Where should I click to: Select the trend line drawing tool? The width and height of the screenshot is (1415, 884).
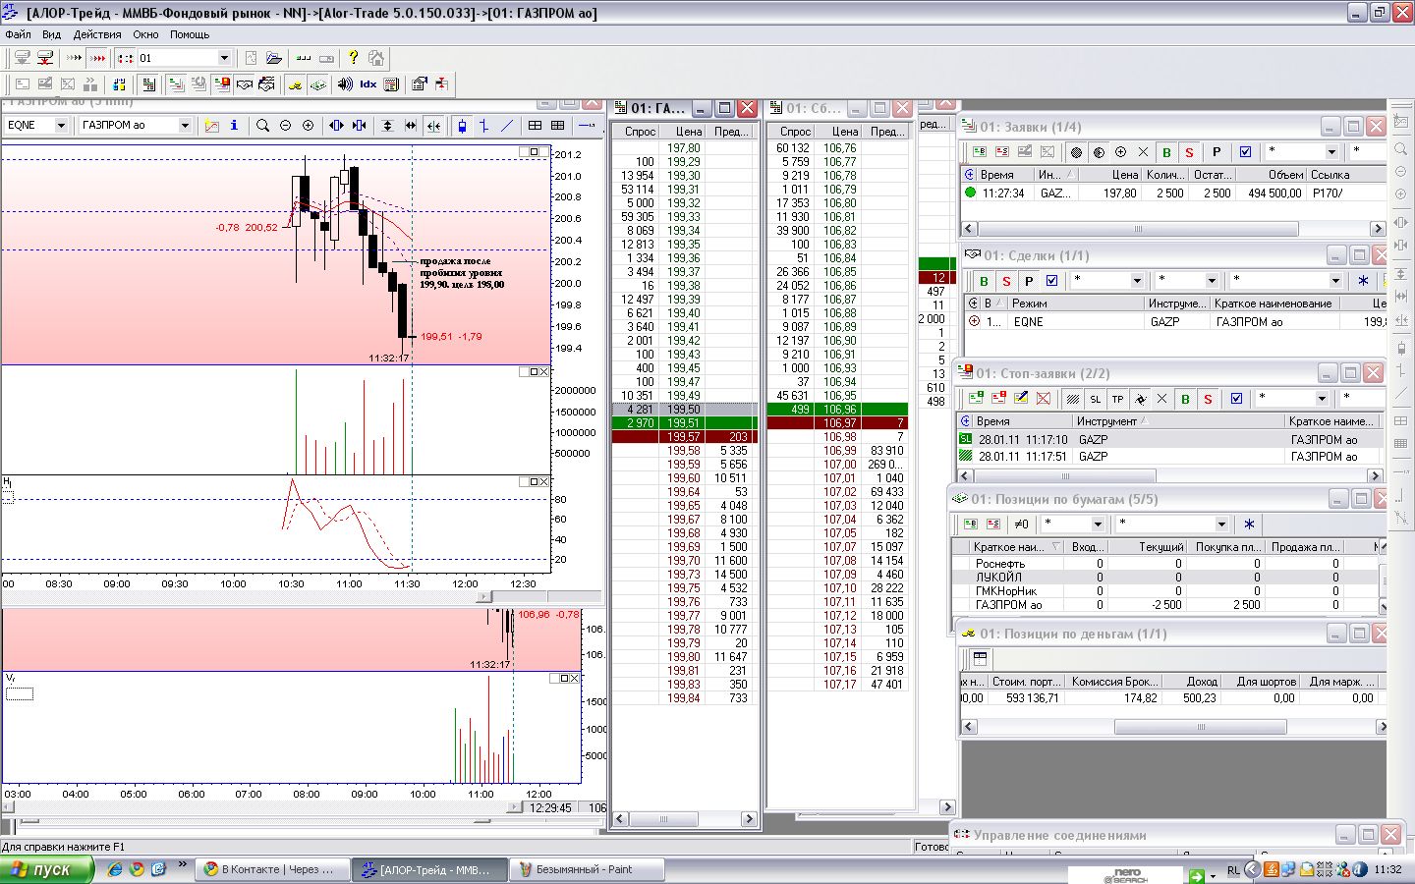[507, 126]
